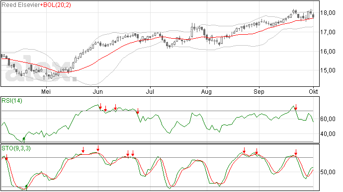Viewport: 343px width, 192px height.
Task: Click the 60,00 RSI axis value
Action: coord(328,119)
